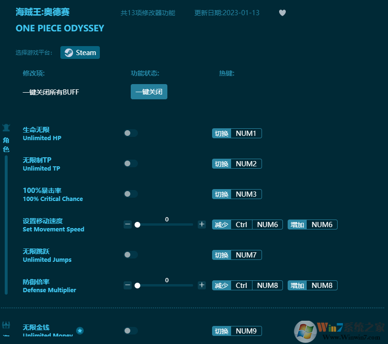Click the 一键关闭 button

click(x=149, y=92)
